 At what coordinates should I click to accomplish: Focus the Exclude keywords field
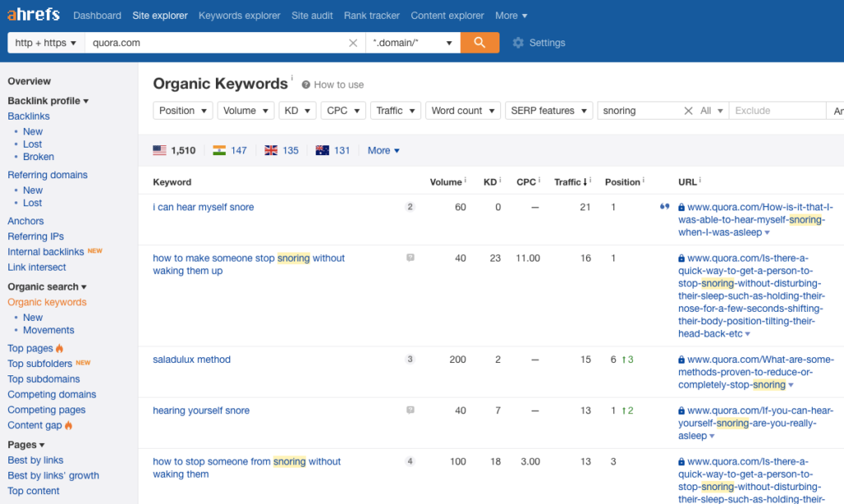coord(777,111)
